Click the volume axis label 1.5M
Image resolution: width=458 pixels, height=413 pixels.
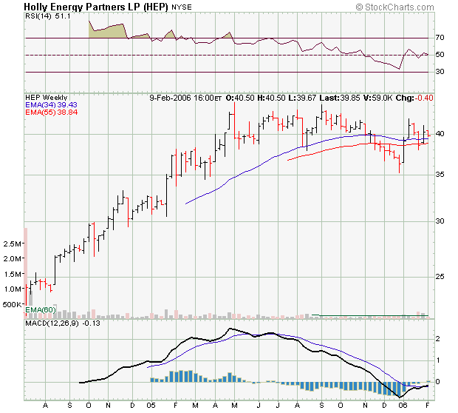coord(12,275)
